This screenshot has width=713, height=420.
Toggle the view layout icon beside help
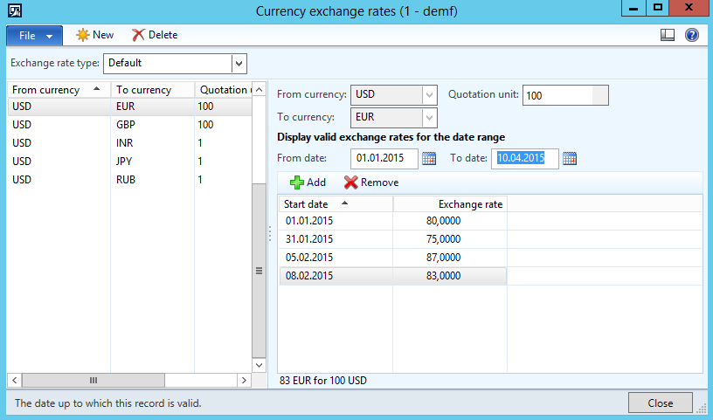coord(668,35)
